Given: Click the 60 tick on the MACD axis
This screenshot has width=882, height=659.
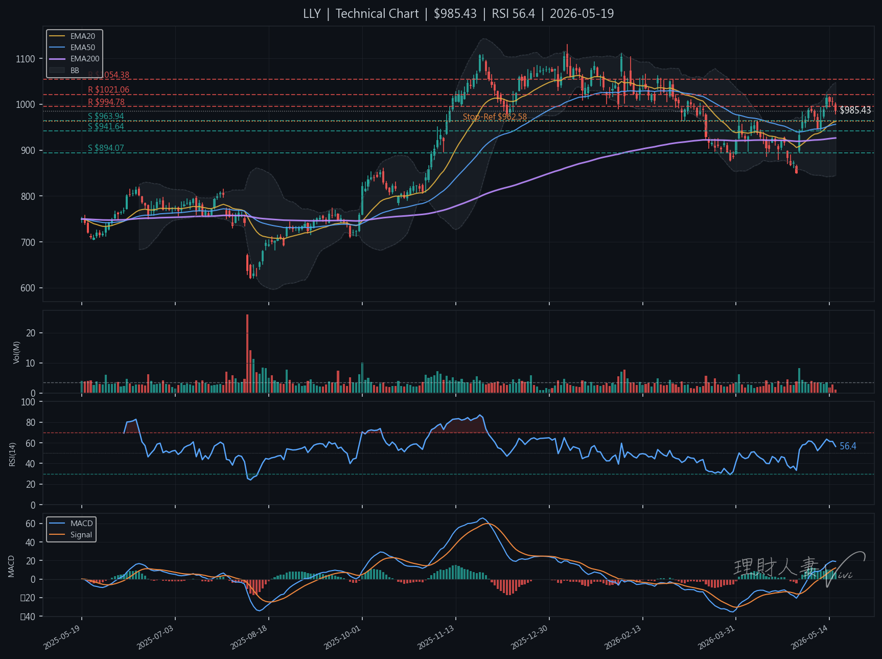Looking at the screenshot, I should coord(31,524).
